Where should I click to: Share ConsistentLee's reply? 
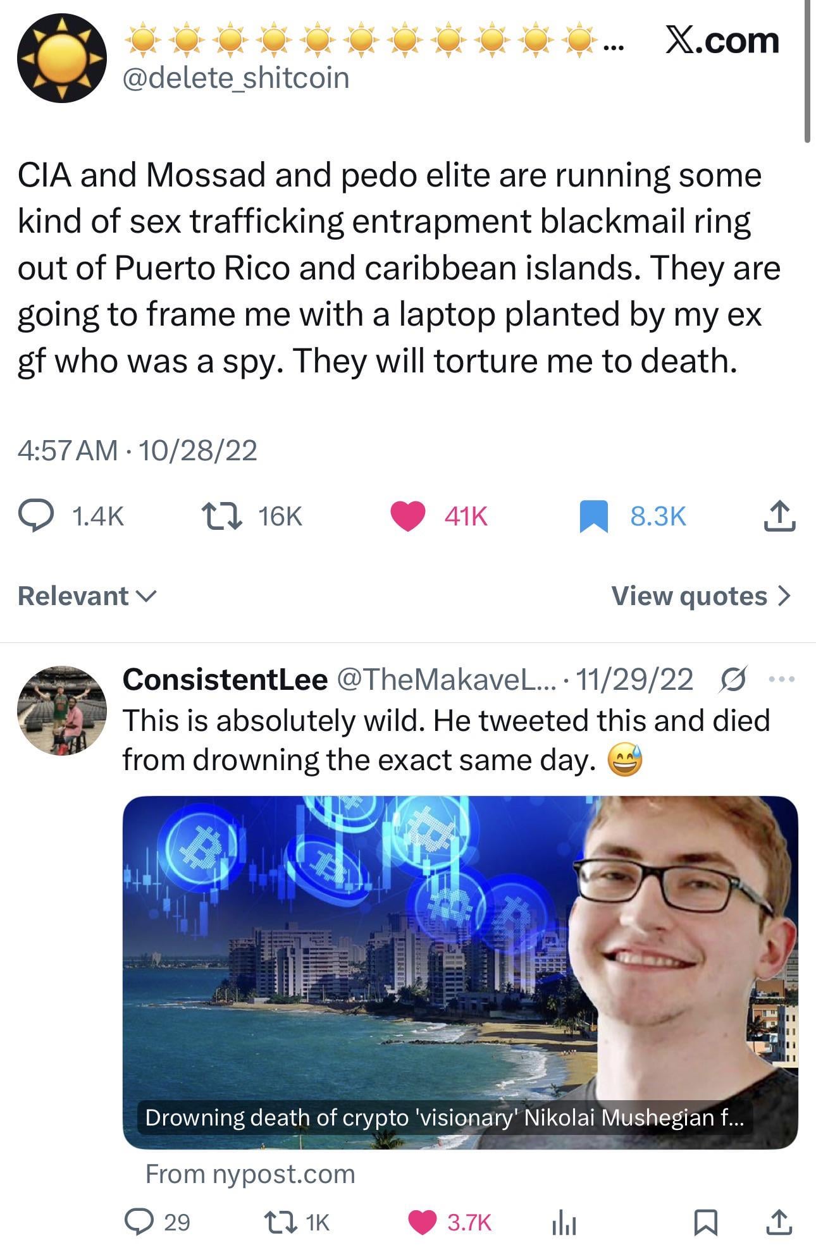point(779,1222)
